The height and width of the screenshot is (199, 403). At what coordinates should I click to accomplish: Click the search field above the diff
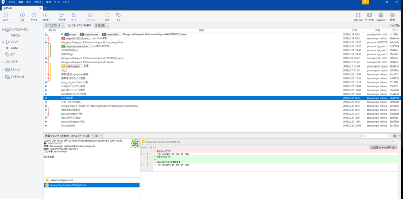376,136
